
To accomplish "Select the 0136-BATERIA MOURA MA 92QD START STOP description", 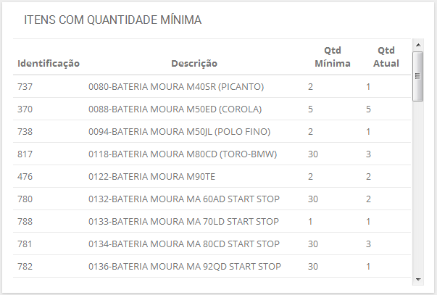I will pos(184,267).
